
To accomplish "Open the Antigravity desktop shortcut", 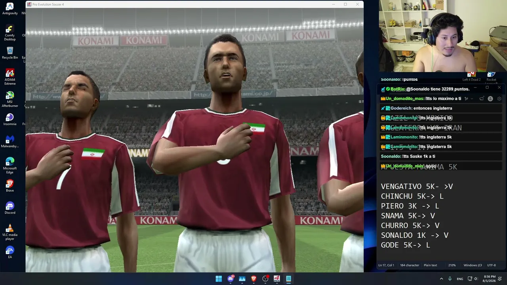I will 10,9.
